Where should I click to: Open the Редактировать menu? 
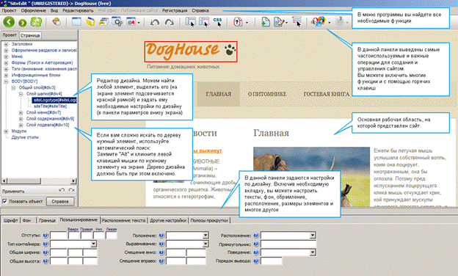(x=78, y=10)
